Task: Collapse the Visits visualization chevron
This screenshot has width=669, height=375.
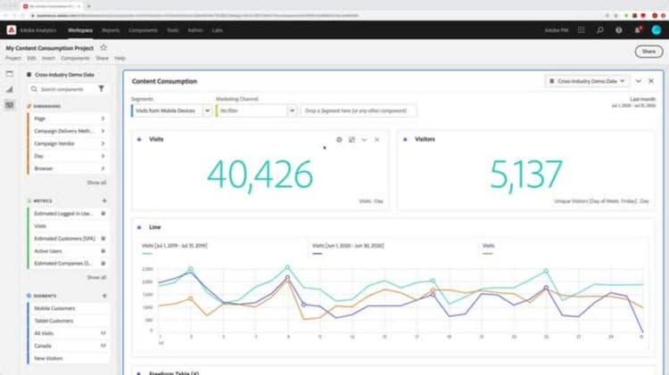Action: 364,139
